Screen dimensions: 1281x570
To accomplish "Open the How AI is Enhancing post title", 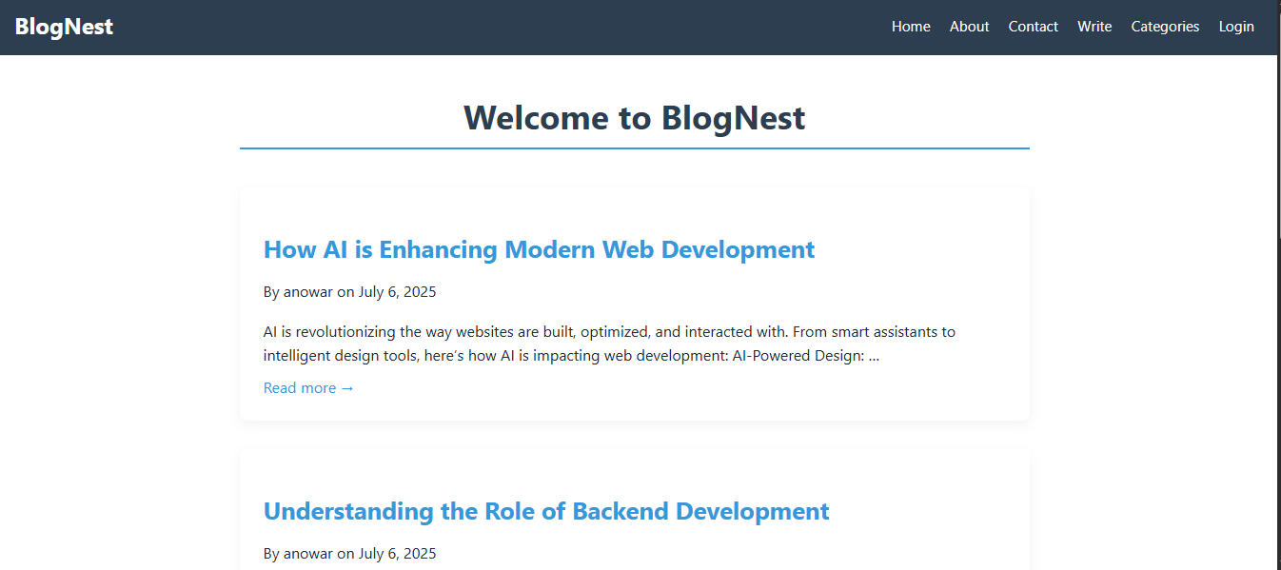I will click(x=539, y=249).
